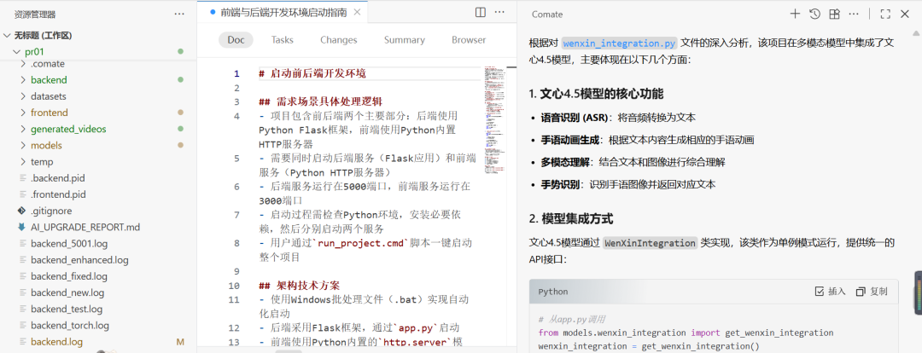This screenshot has width=922, height=353.
Task: Click the '## 需求场景具体处理逻辑' heading line
Action: tap(320, 102)
